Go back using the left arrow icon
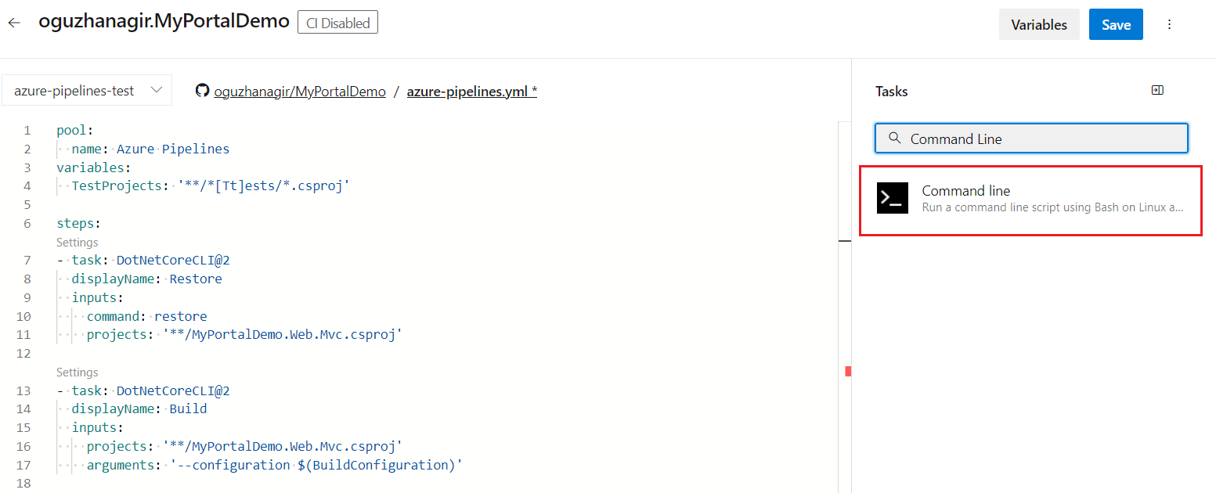The image size is (1216, 493). click(14, 23)
